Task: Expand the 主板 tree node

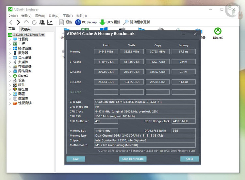Action: (10, 44)
